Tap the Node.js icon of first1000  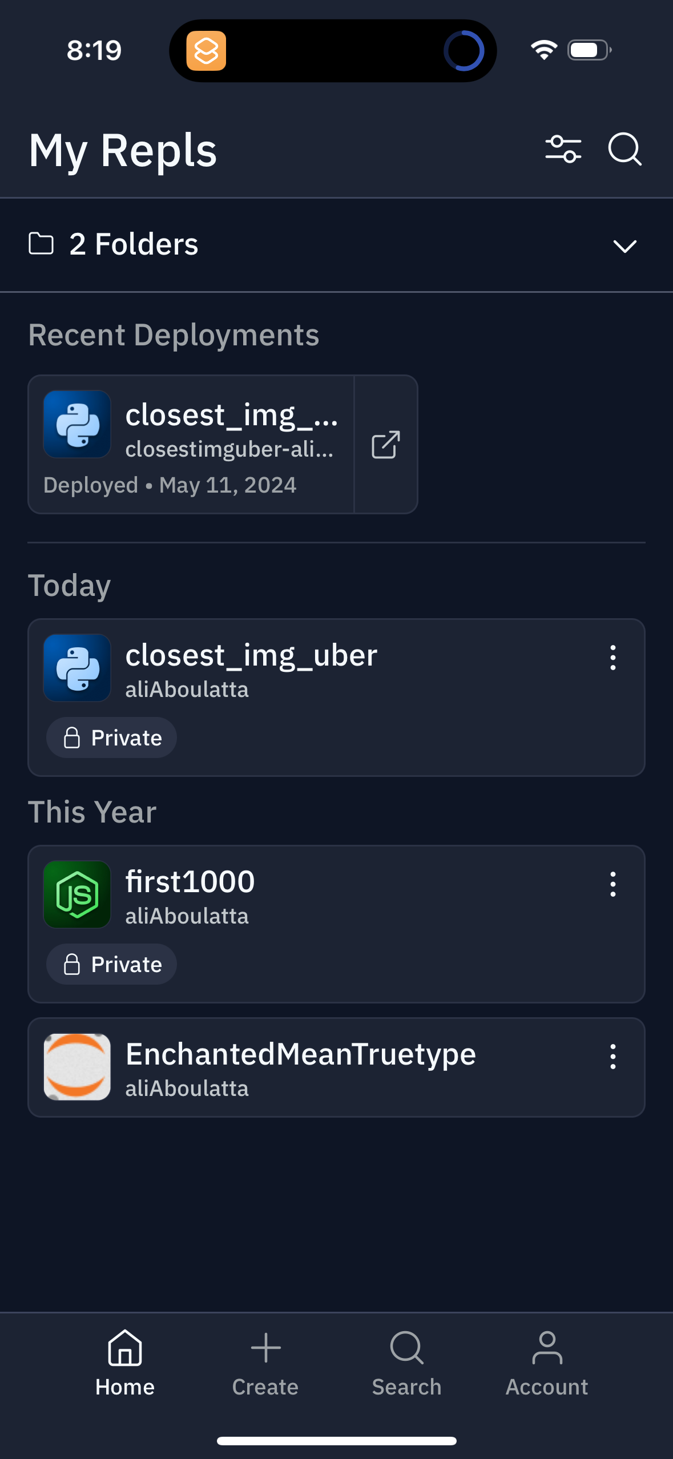click(77, 894)
